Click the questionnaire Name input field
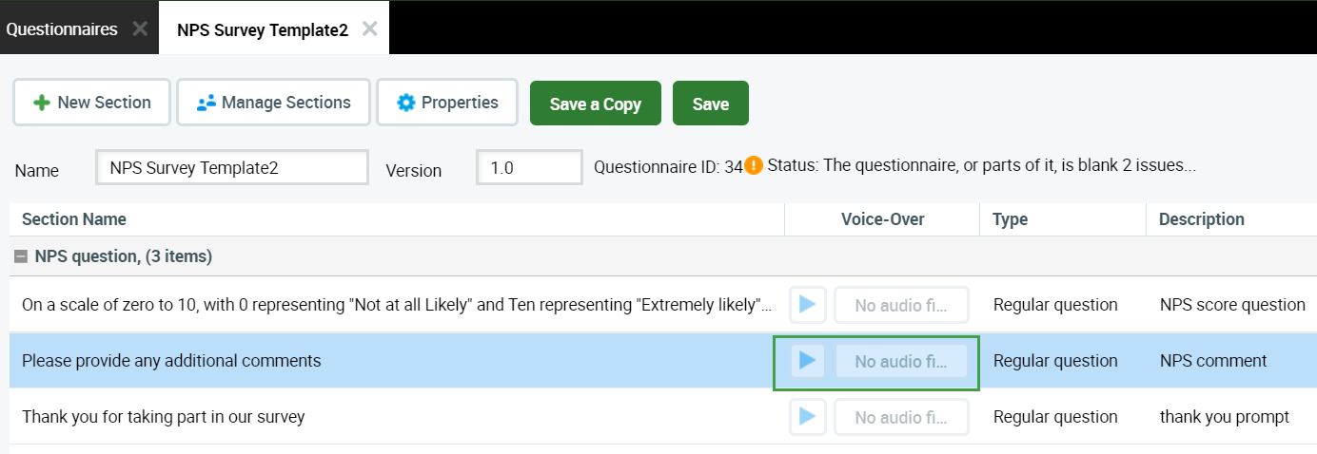This screenshot has height=454, width=1317. point(231,168)
